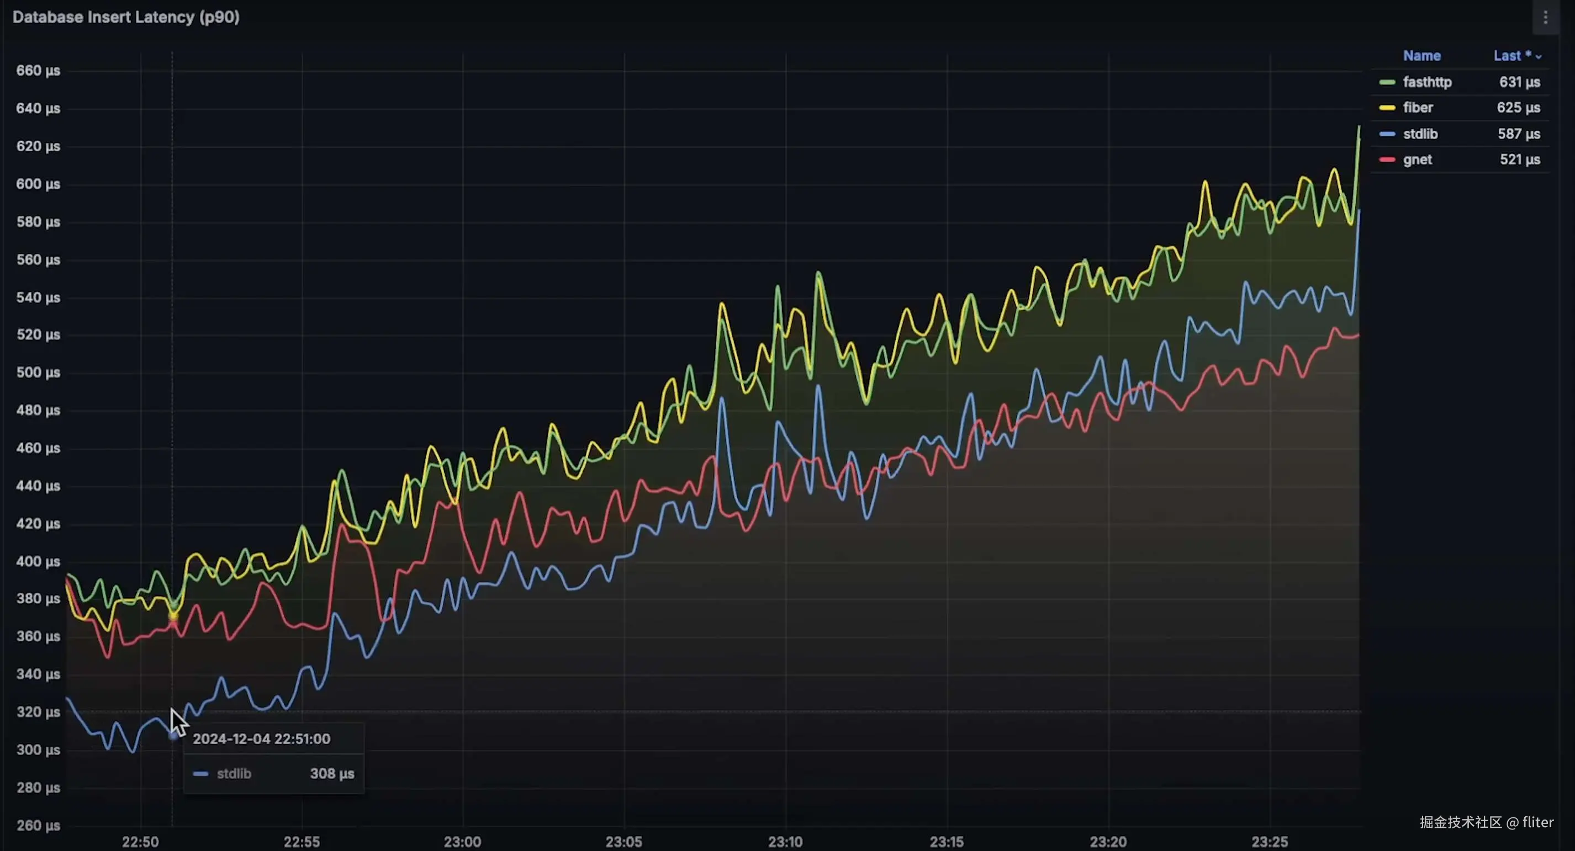Click the 631 µs fasthttp last value
The width and height of the screenshot is (1575, 851).
coord(1519,82)
